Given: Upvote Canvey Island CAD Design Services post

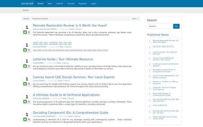Looking at the screenshot, I should pos(25,84).
